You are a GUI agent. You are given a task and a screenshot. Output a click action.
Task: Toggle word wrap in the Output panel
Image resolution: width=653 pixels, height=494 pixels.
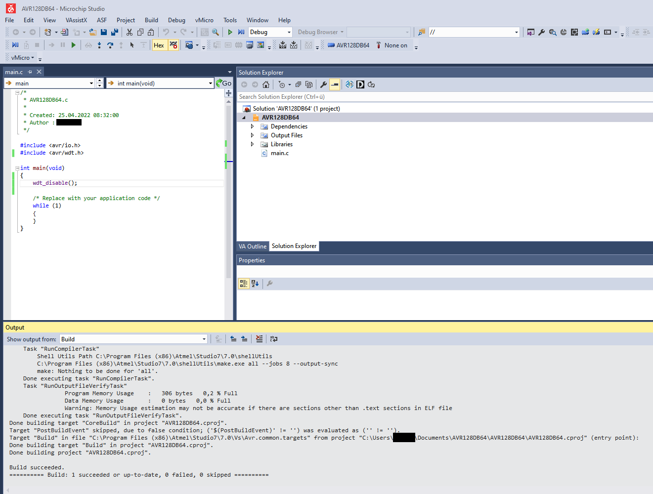(274, 339)
